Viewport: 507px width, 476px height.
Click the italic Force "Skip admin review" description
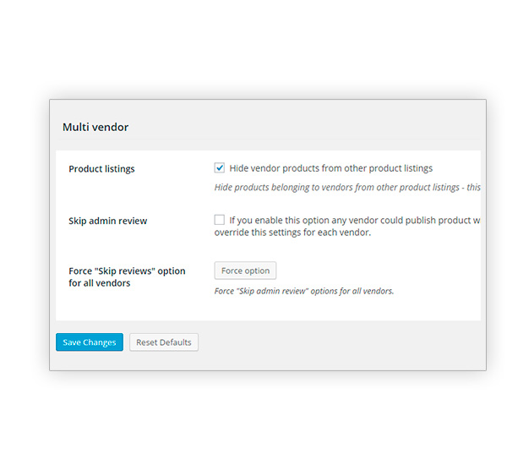tap(304, 291)
